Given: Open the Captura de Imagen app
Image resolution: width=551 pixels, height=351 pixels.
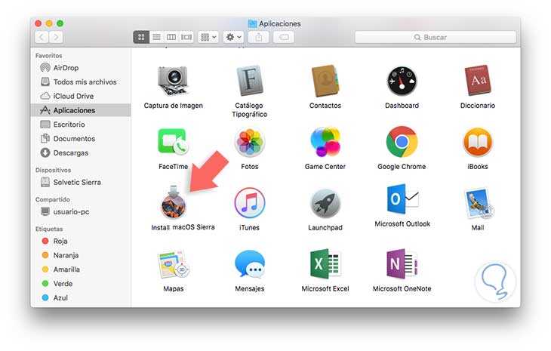Looking at the screenshot, I should 173,81.
